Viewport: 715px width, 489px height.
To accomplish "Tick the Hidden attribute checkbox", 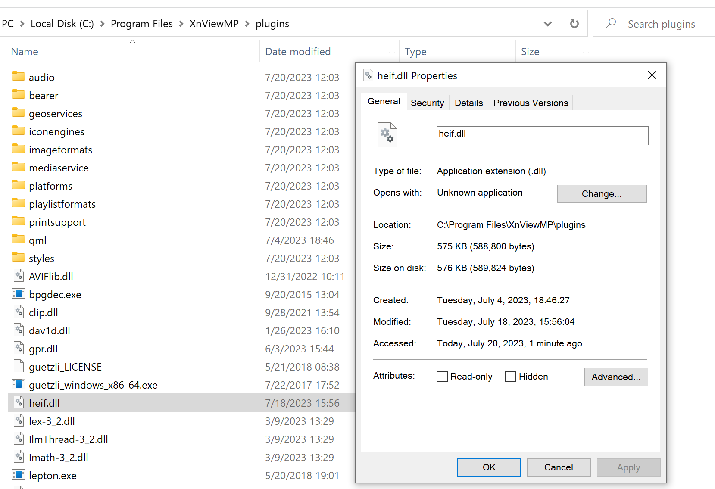I will 511,377.
